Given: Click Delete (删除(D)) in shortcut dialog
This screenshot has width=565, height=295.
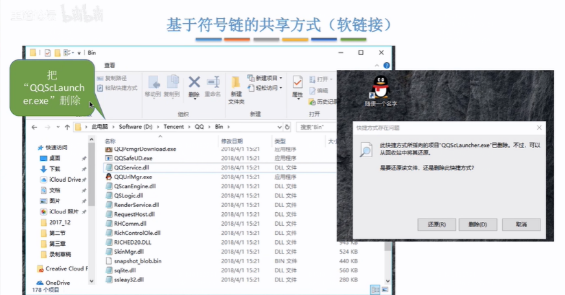Looking at the screenshot, I should [478, 224].
